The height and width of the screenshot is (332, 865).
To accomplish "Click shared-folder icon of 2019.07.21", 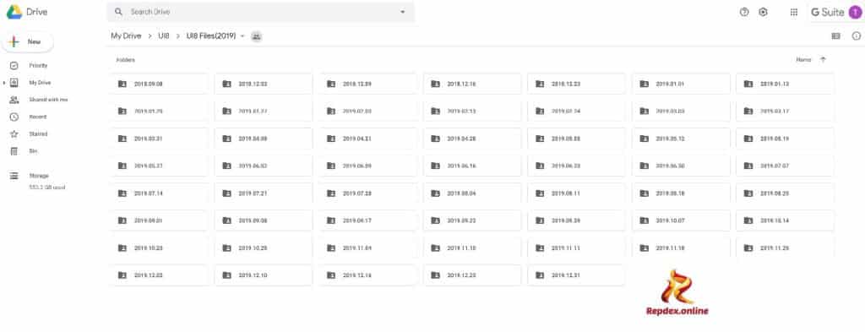I will tap(226, 193).
